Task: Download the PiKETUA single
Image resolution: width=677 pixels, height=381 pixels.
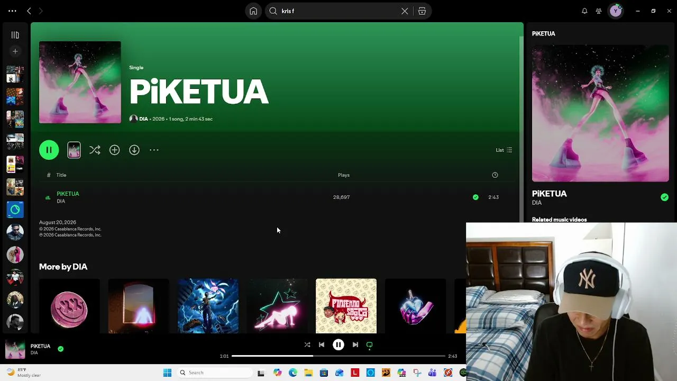Action: click(x=134, y=150)
